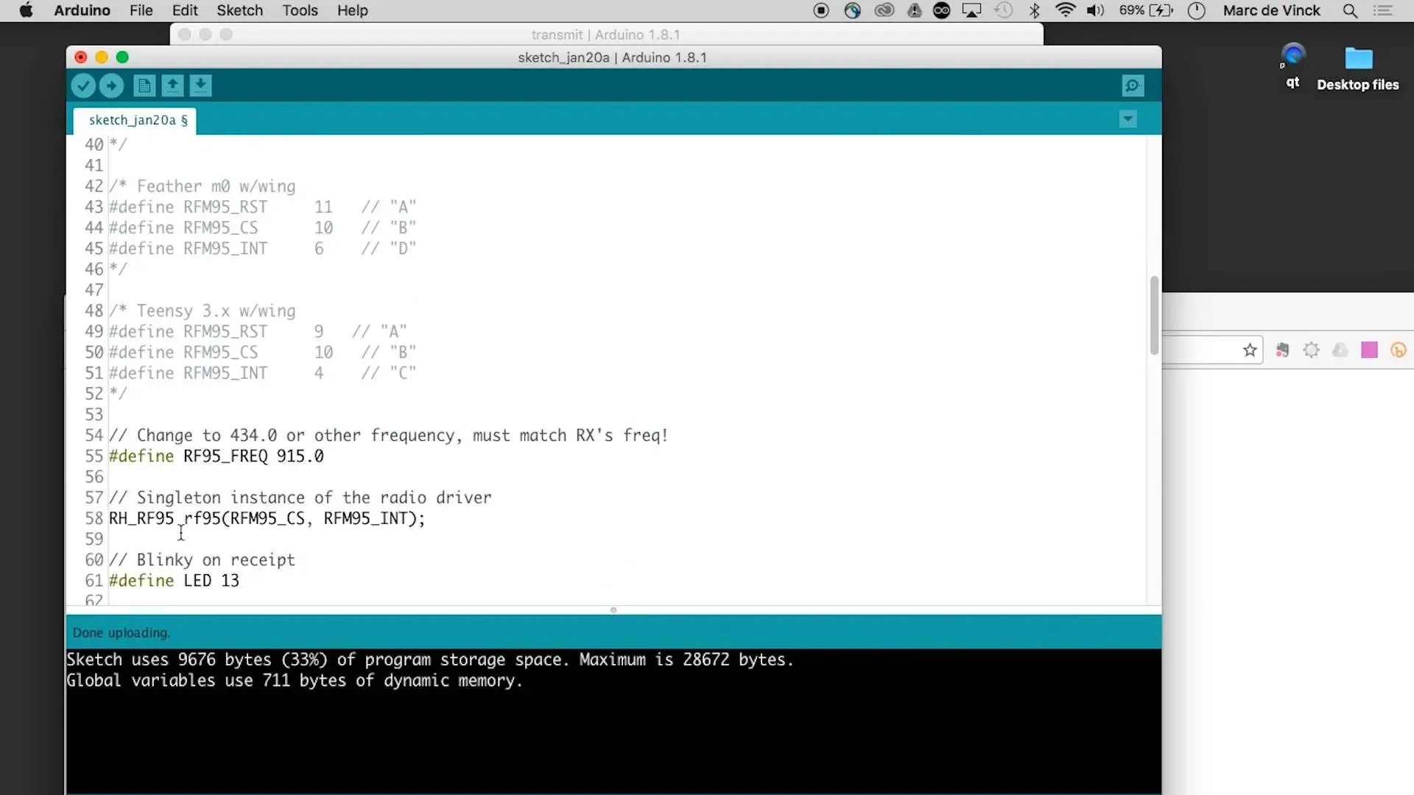Image resolution: width=1414 pixels, height=795 pixels.
Task: Click the bookmark star in browser window
Action: [1250, 350]
